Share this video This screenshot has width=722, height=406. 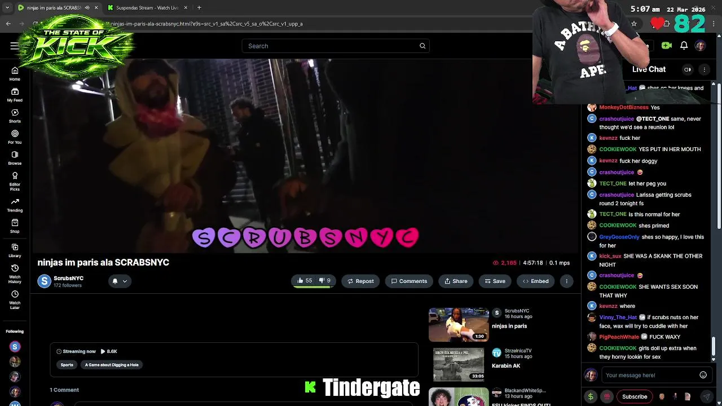456,281
